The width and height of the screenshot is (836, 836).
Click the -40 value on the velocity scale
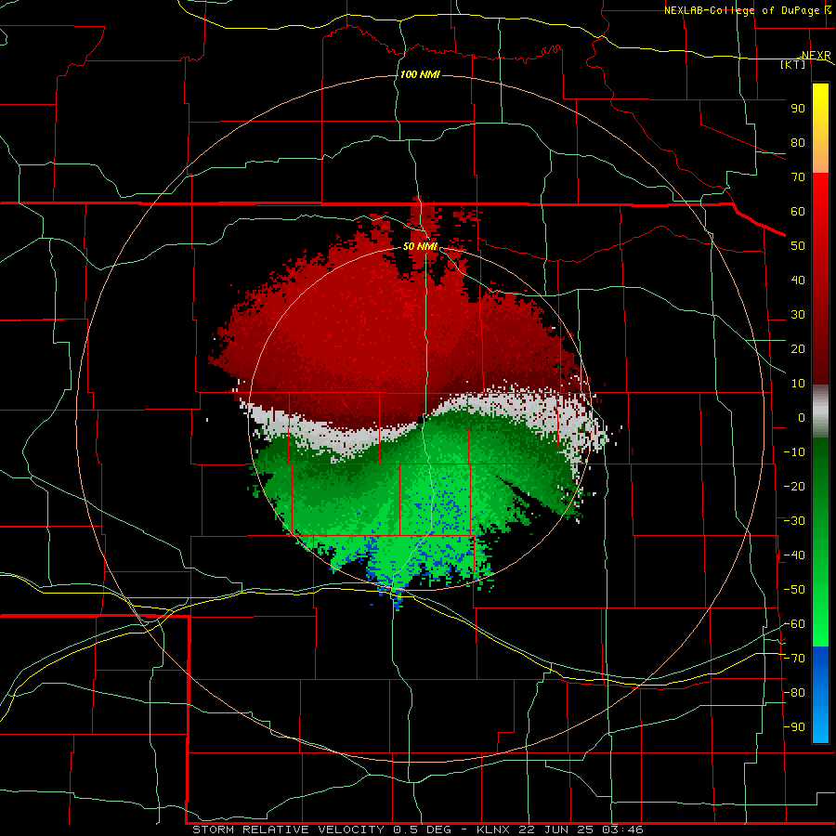tap(794, 555)
